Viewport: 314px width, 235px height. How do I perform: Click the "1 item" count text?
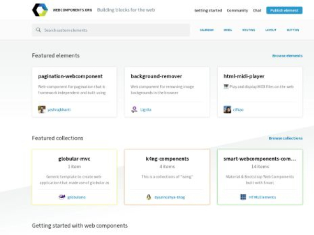tap(74, 167)
